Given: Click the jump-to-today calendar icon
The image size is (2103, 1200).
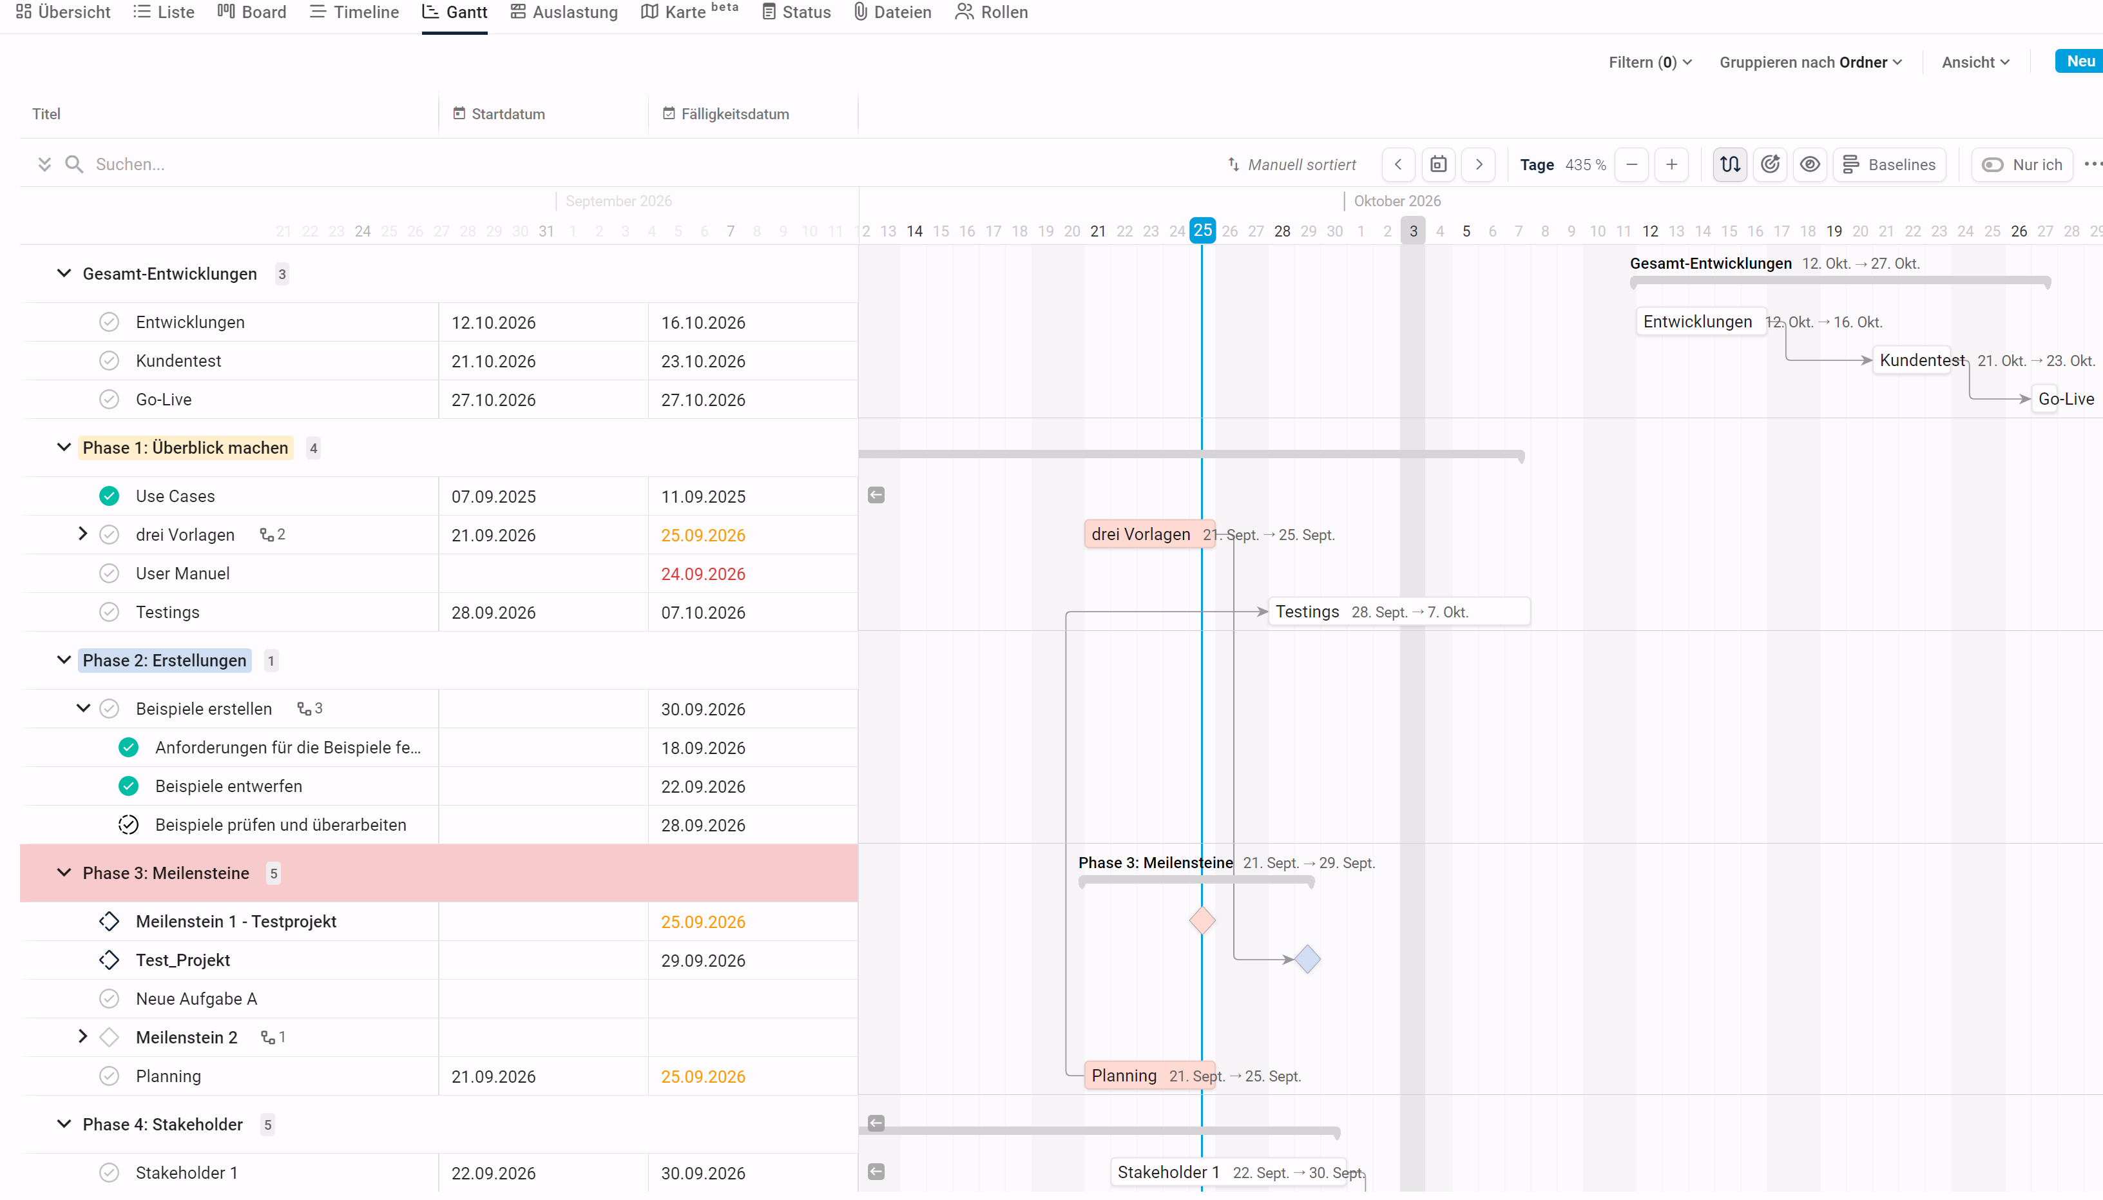Looking at the screenshot, I should 1438,164.
